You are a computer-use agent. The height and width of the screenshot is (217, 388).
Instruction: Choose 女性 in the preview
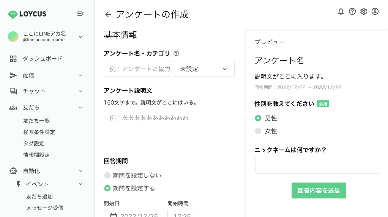pos(258,131)
